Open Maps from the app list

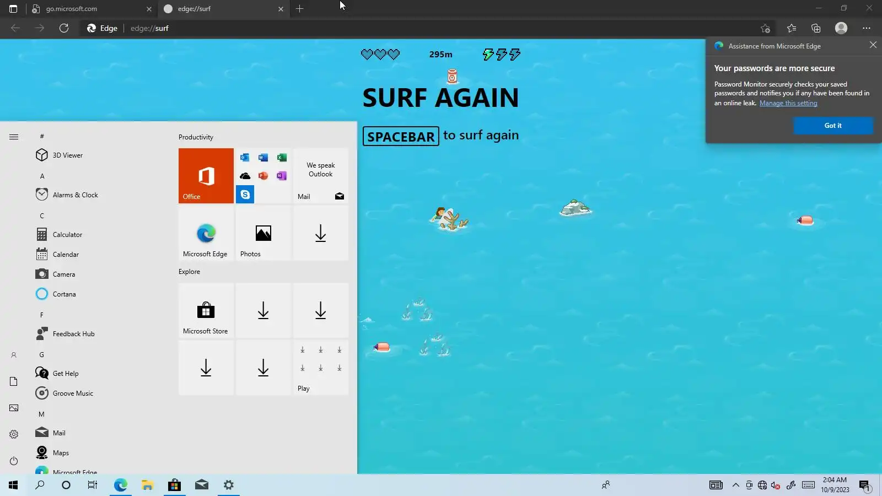click(100, 453)
